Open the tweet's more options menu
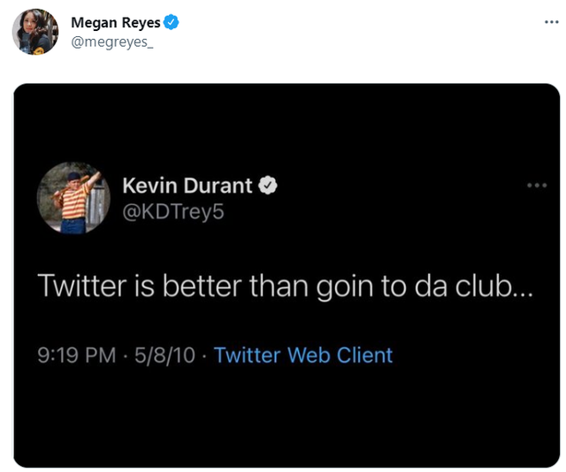 pos(552,22)
